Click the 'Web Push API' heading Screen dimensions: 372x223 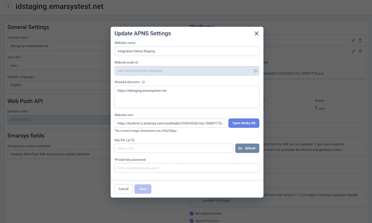tap(25, 101)
